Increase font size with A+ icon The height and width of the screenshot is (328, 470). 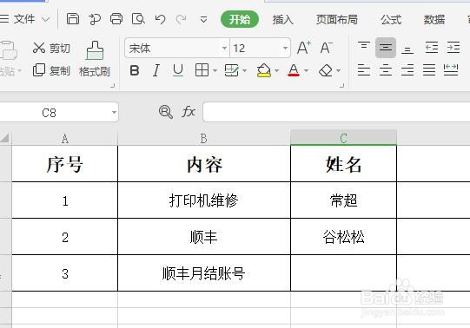[x=304, y=48]
